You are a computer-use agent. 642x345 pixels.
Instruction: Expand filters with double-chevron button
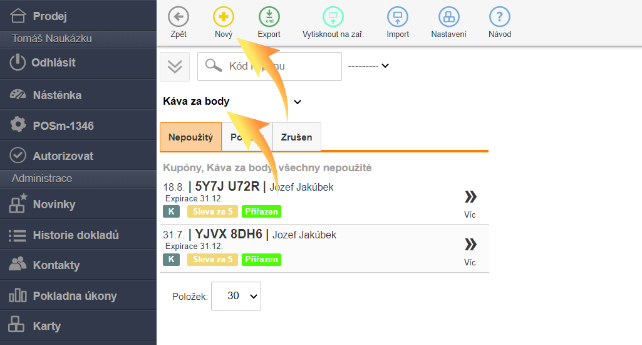175,66
